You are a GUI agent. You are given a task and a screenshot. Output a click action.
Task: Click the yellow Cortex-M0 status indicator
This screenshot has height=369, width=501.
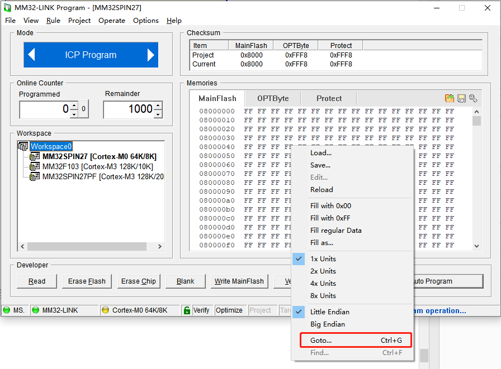pyautogui.click(x=106, y=310)
